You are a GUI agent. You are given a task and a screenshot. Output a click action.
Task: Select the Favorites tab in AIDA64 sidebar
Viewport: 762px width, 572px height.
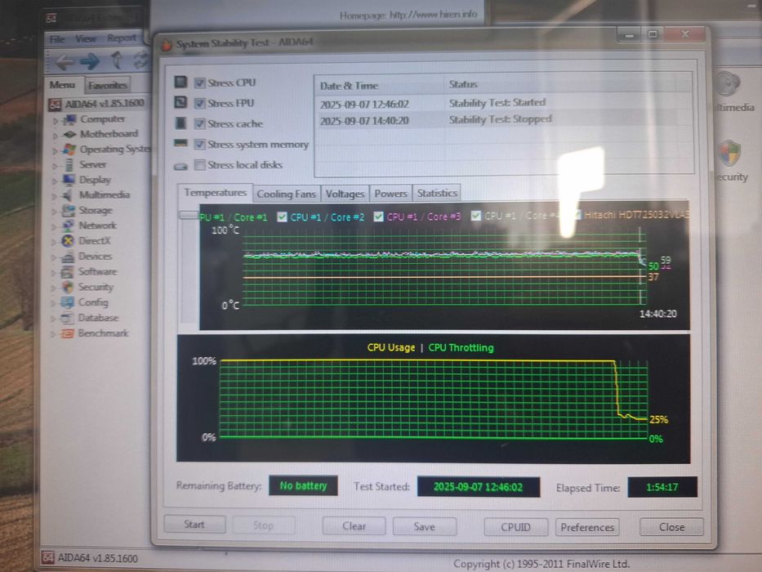108,86
